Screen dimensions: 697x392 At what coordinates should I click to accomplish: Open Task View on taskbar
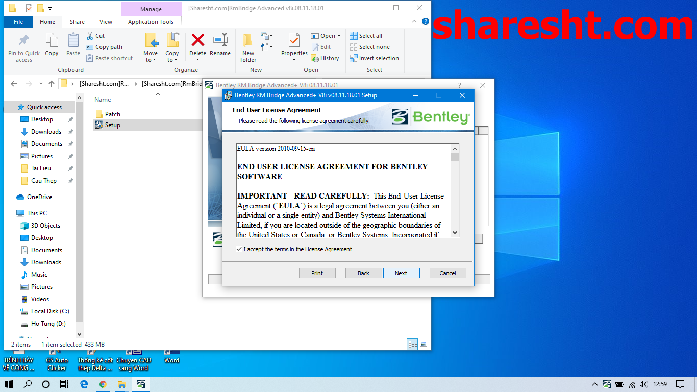64,384
